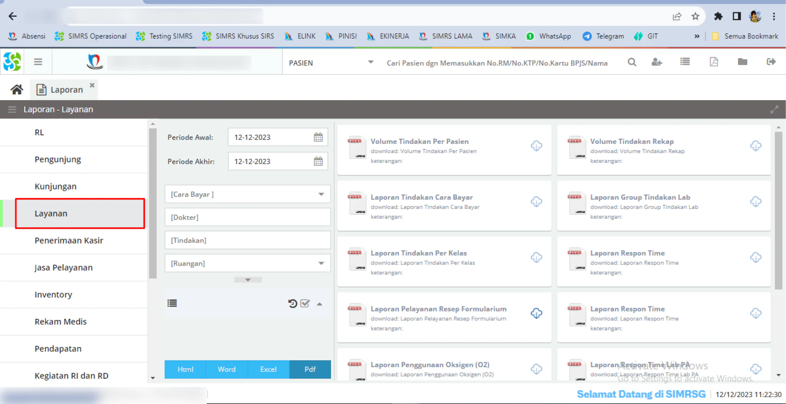The height and width of the screenshot is (404, 786).
Task: Select Kegiatan RI dan RD menu item
Action: point(74,375)
